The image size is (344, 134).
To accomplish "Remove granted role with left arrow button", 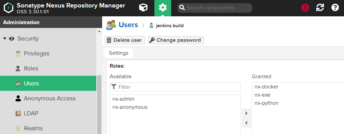I will coord(246,123).
